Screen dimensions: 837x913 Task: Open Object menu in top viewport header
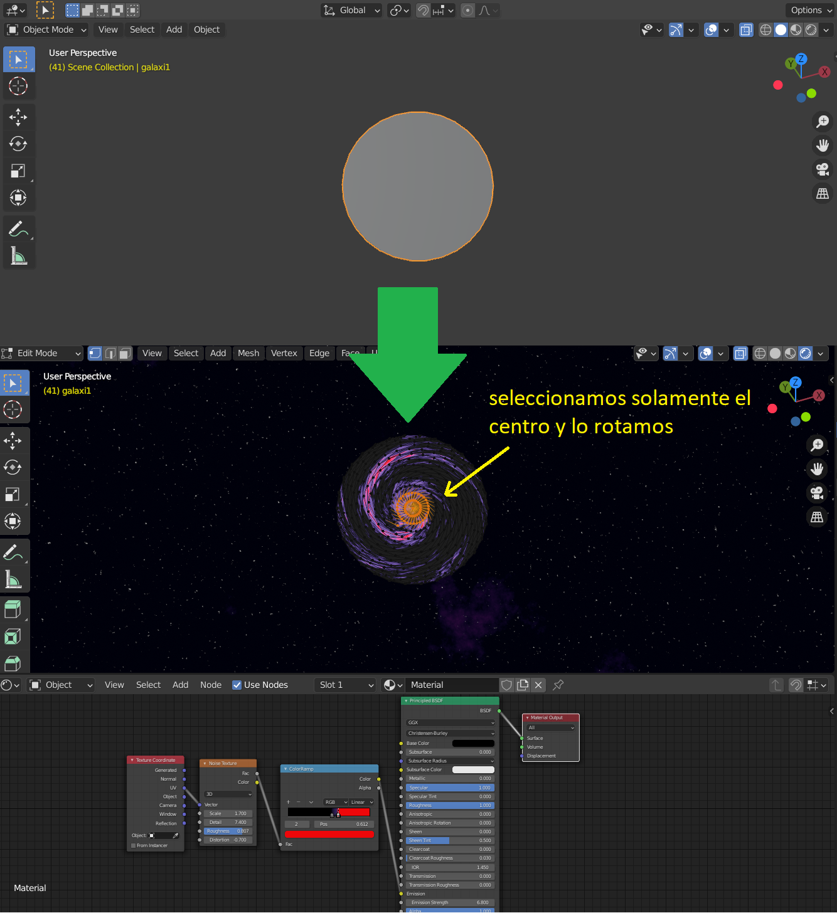coord(206,29)
